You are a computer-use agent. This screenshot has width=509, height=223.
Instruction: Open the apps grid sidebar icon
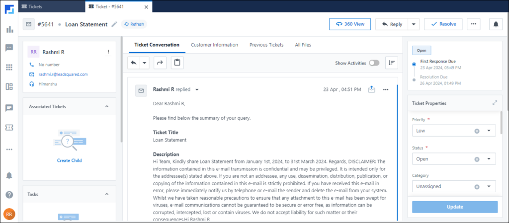pos(9,67)
